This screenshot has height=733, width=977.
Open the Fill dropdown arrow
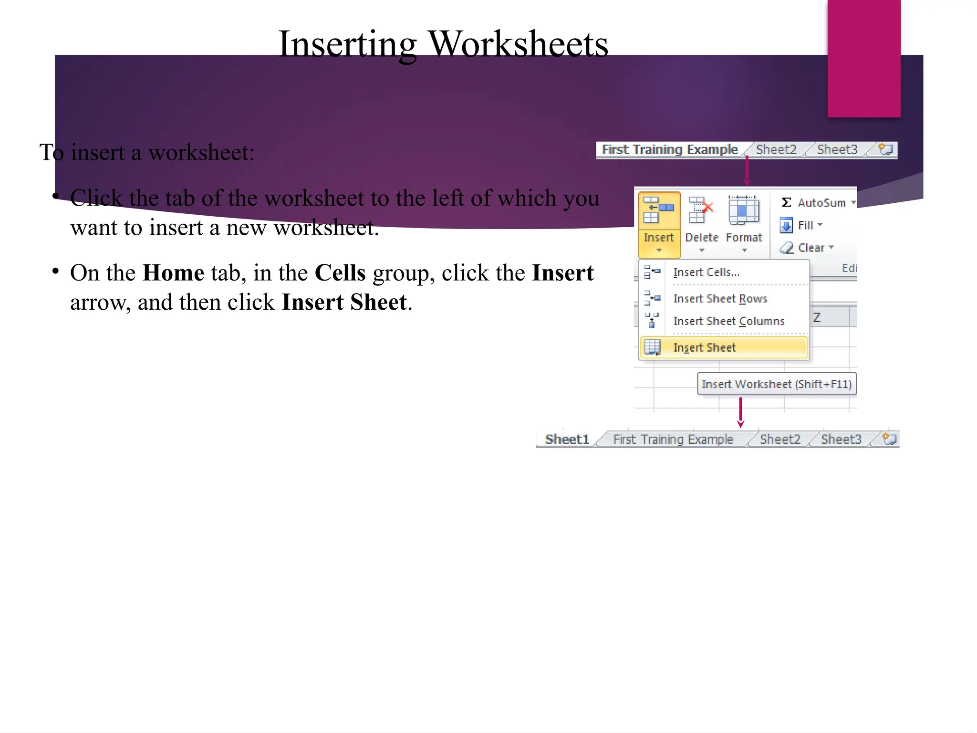click(820, 225)
